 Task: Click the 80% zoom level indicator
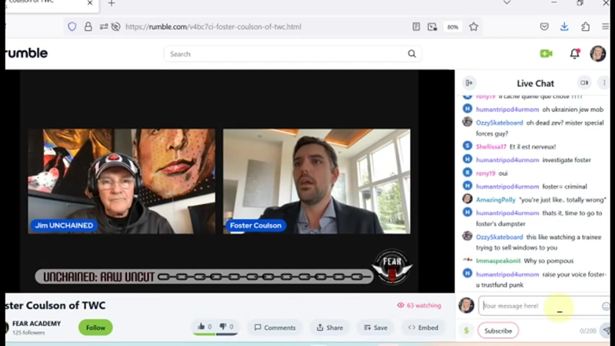[453, 27]
